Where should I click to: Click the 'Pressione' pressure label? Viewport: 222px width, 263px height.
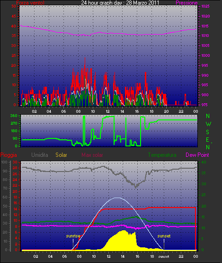[186, 3]
